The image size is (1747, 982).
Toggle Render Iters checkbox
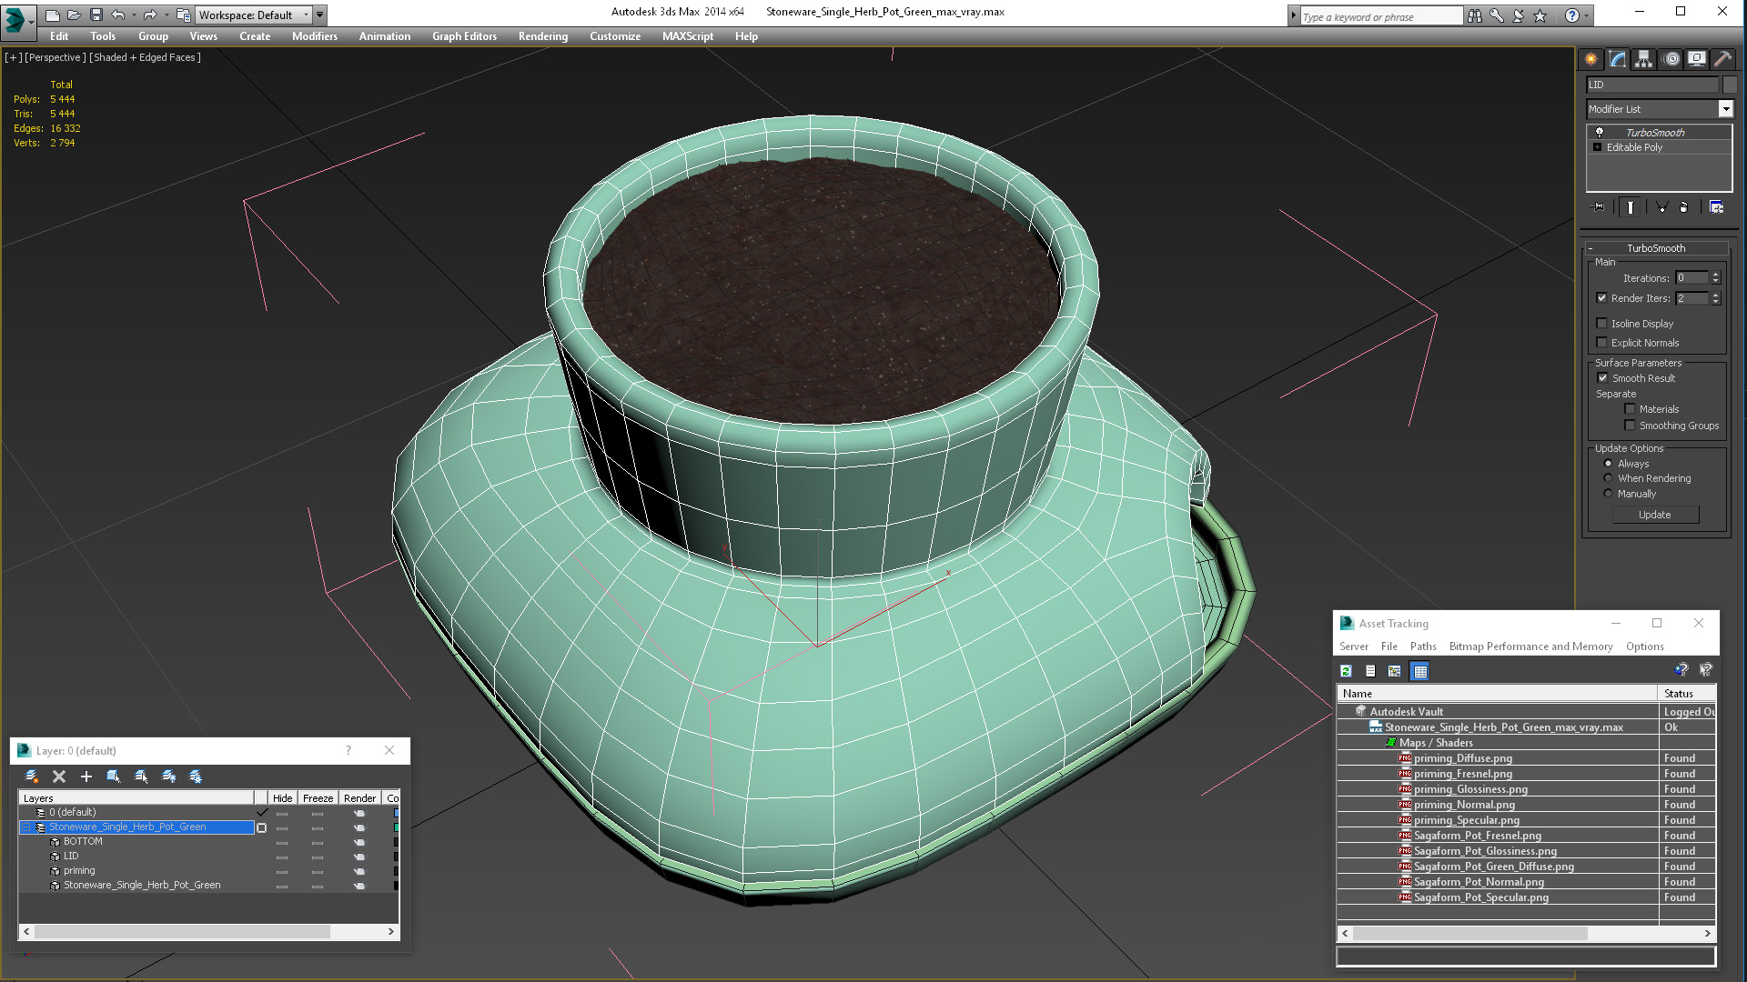click(1601, 298)
